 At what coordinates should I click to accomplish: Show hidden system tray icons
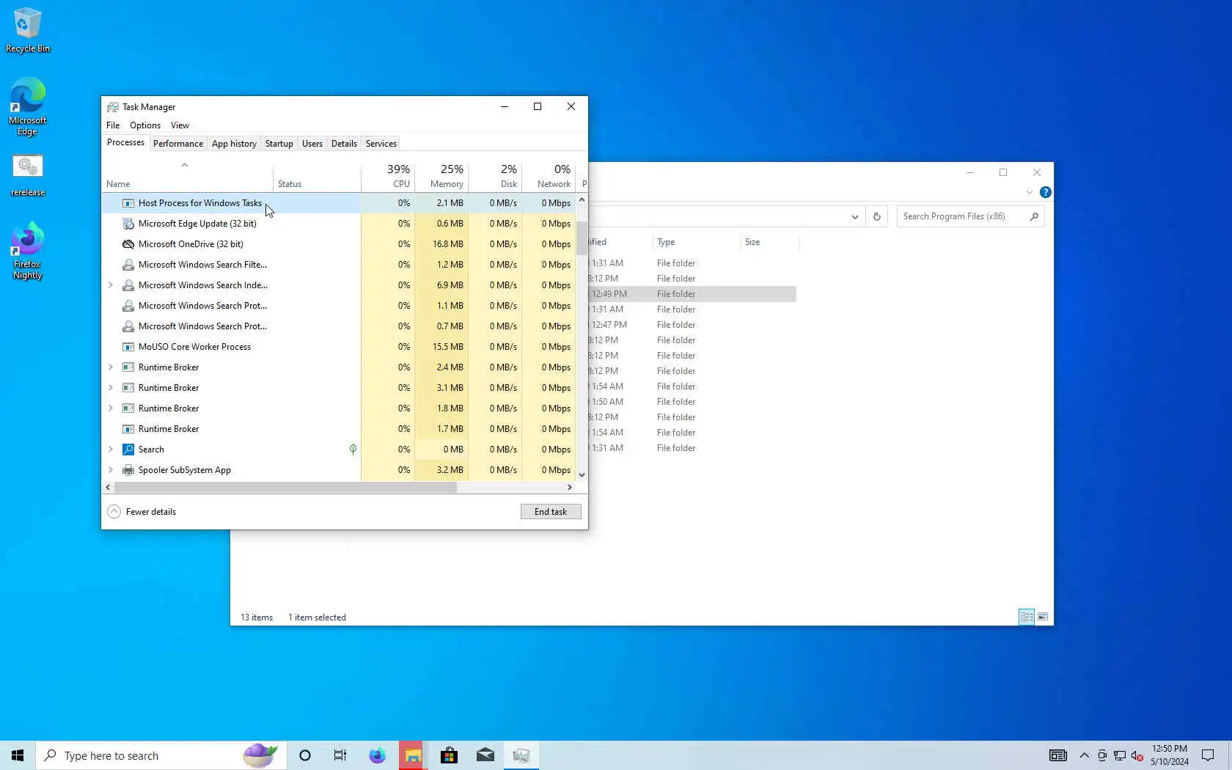pyautogui.click(x=1084, y=756)
